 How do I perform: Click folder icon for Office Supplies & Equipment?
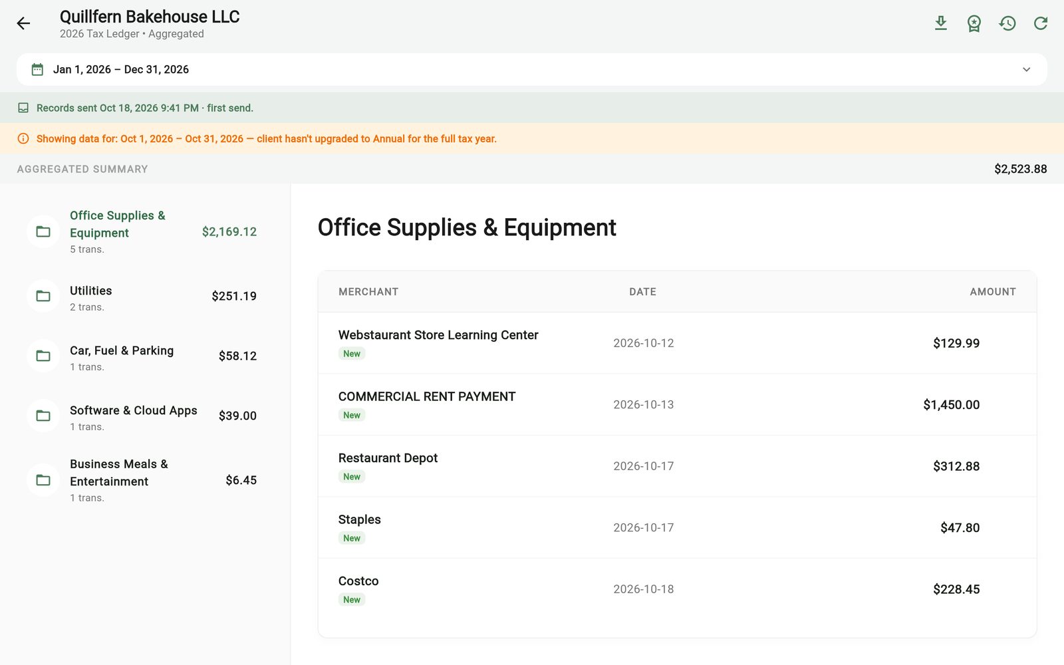[x=43, y=231]
